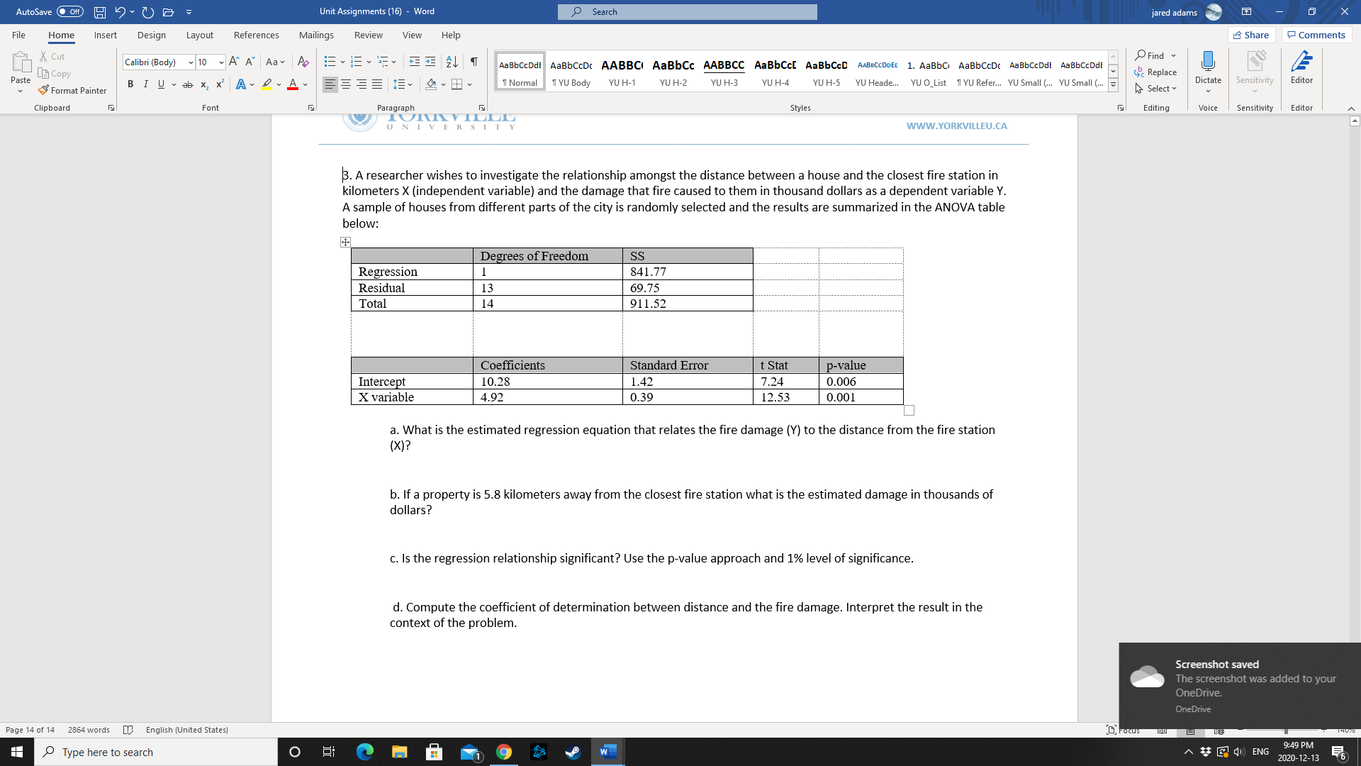Apply font color to text

pyautogui.click(x=293, y=84)
